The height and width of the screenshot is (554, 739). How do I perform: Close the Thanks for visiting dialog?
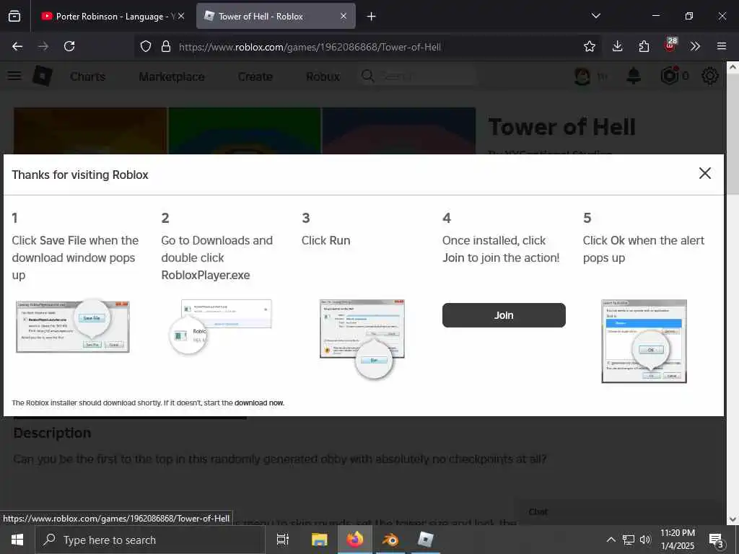tap(704, 173)
